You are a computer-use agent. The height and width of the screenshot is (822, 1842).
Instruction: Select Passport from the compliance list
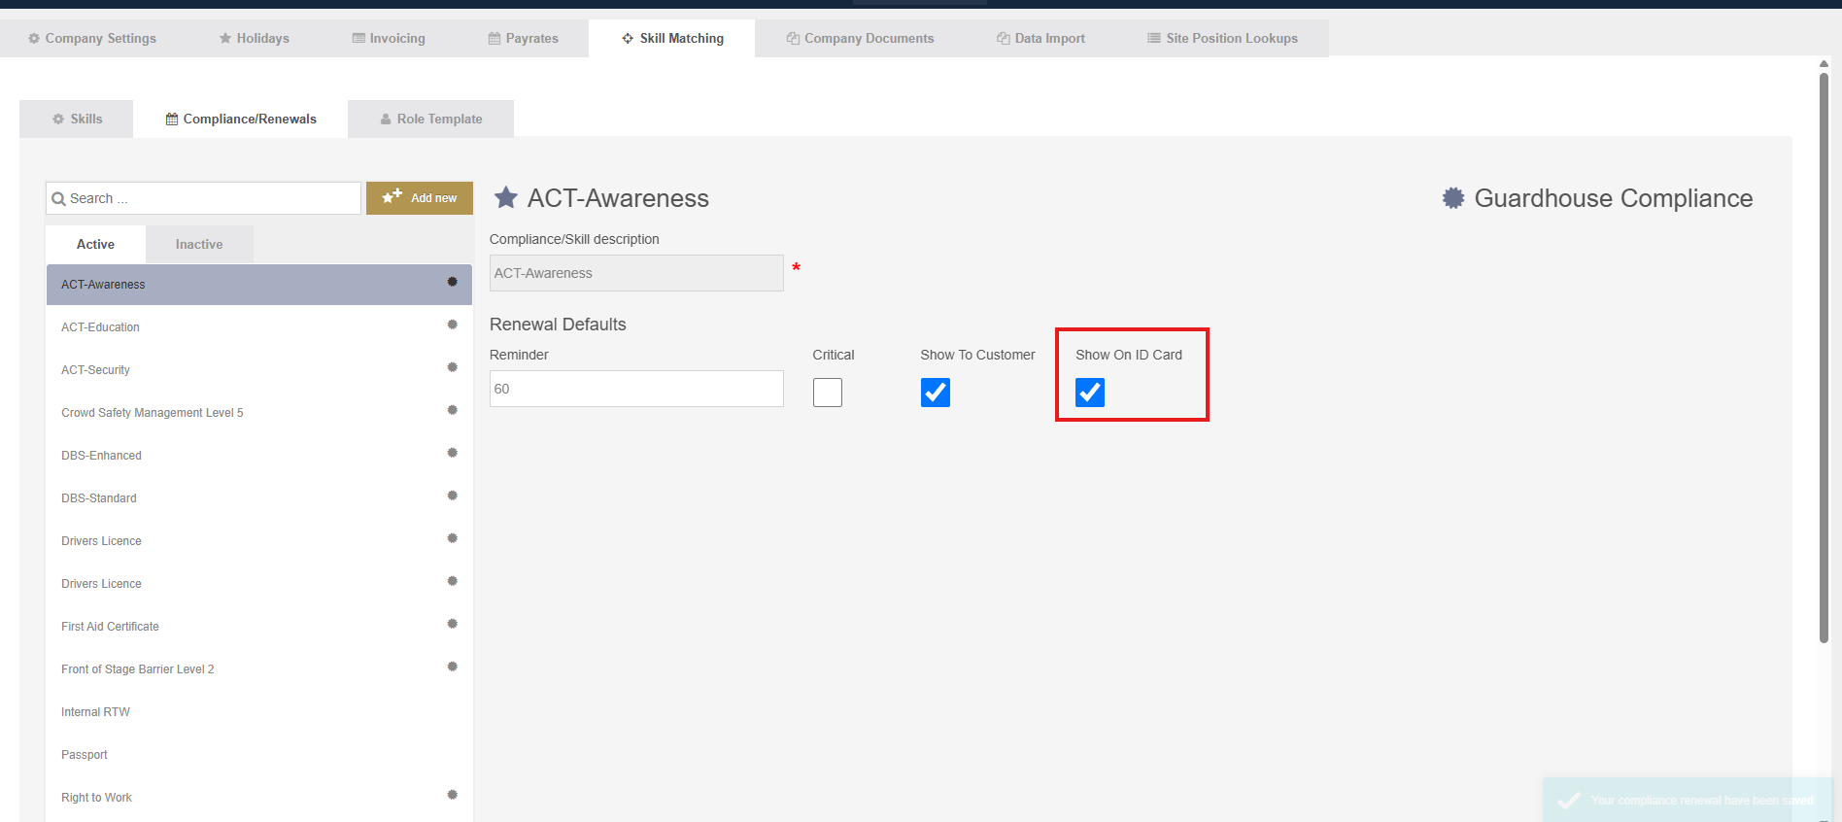[85, 755]
